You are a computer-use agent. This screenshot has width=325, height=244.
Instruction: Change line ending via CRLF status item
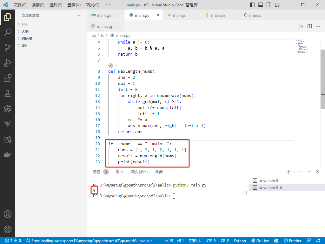[225, 241]
